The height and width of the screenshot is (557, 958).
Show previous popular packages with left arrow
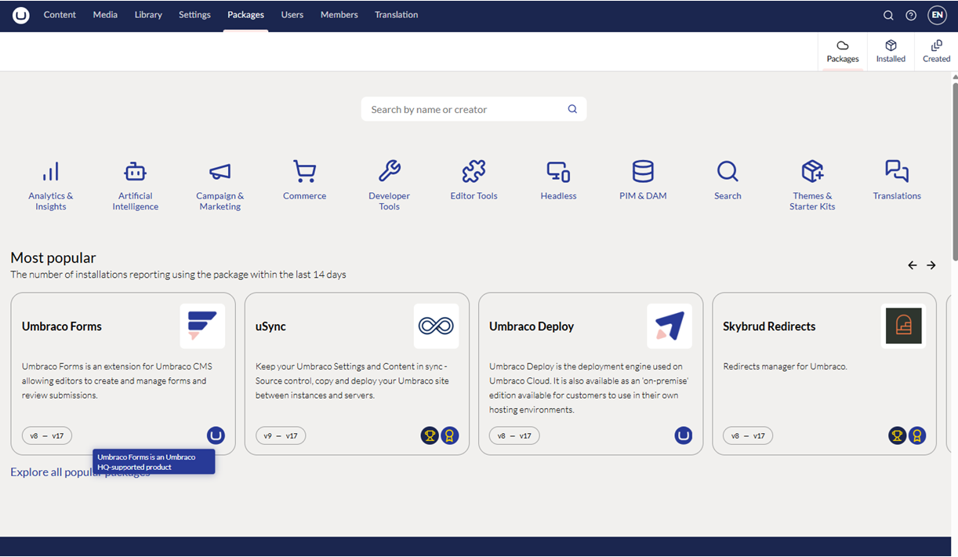913,265
